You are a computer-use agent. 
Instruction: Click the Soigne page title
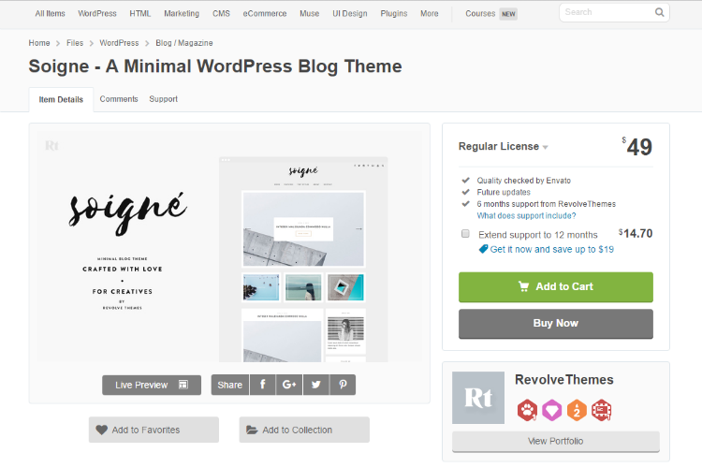[215, 66]
